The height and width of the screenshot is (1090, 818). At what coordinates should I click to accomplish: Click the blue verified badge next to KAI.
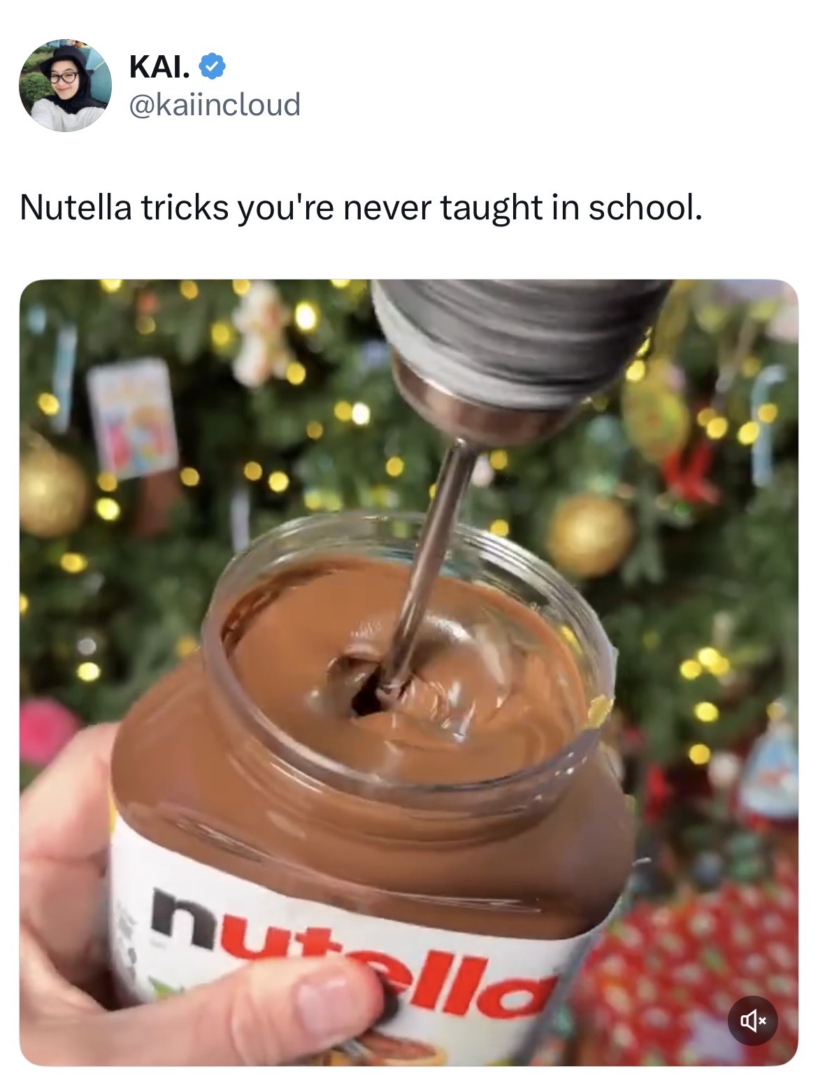pos(212,67)
